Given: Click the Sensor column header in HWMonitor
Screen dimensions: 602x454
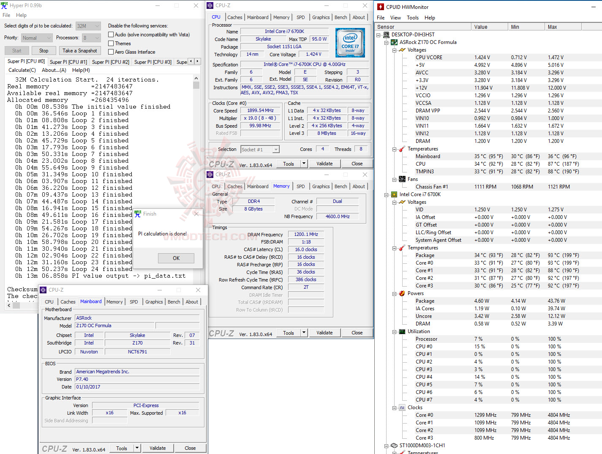Looking at the screenshot, I should [423, 27].
